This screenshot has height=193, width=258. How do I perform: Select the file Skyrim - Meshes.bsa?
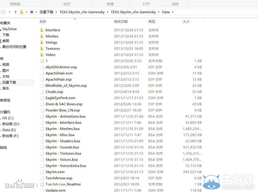coord(62,129)
